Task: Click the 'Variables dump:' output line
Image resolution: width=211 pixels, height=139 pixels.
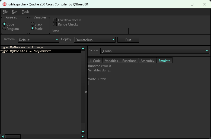Action: tap(100, 70)
